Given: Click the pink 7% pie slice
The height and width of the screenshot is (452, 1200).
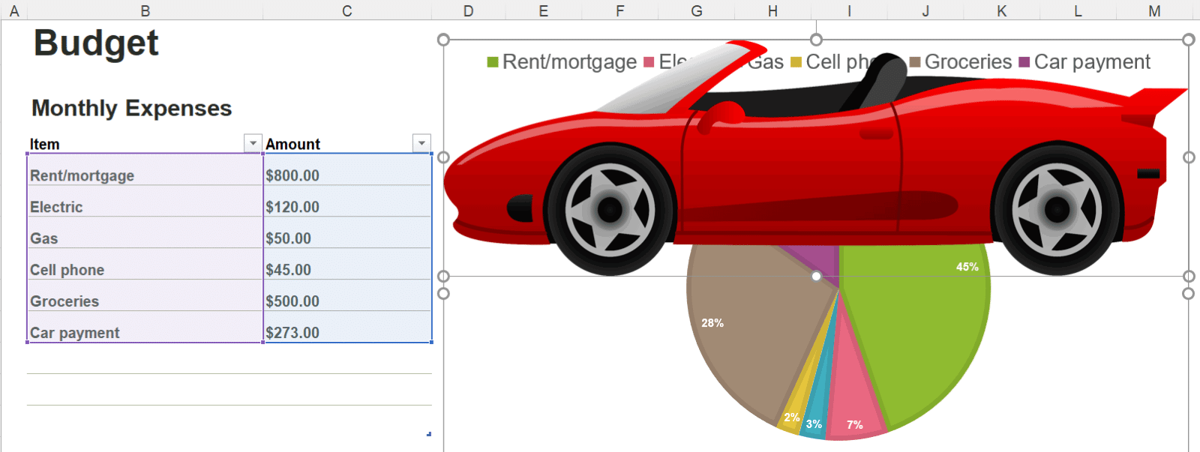Looking at the screenshot, I should tap(853, 397).
